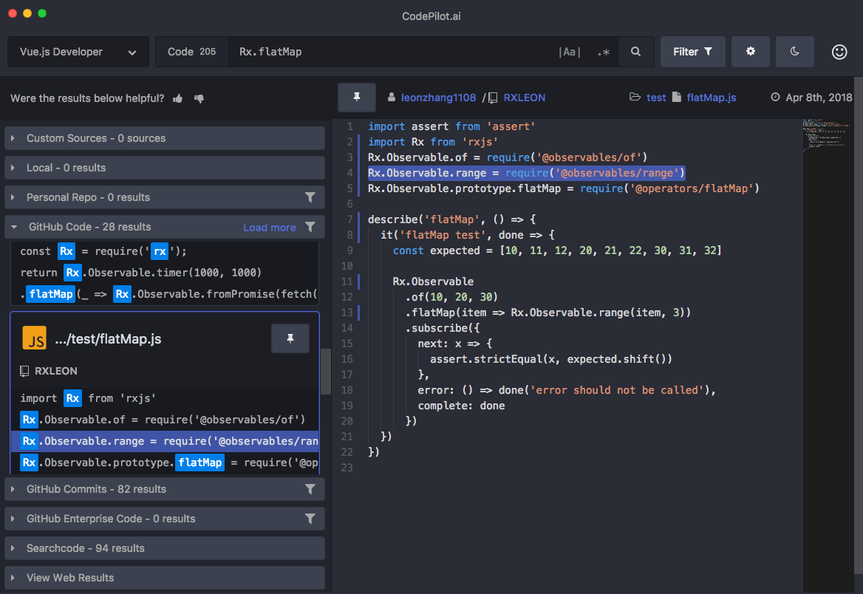
Task: Click .../test/flatMap.js result title
Action: tap(108, 339)
